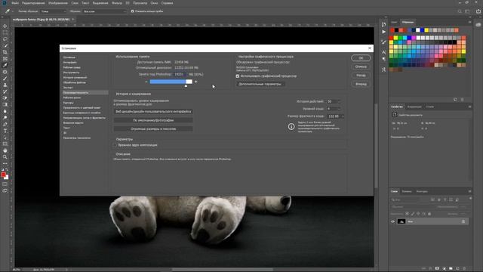Click the Document properties icon in Properties
The width and height of the screenshot is (483, 272).
[x=395, y=115]
